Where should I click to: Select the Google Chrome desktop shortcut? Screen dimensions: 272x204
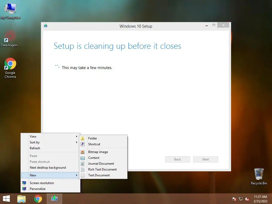tap(10, 68)
